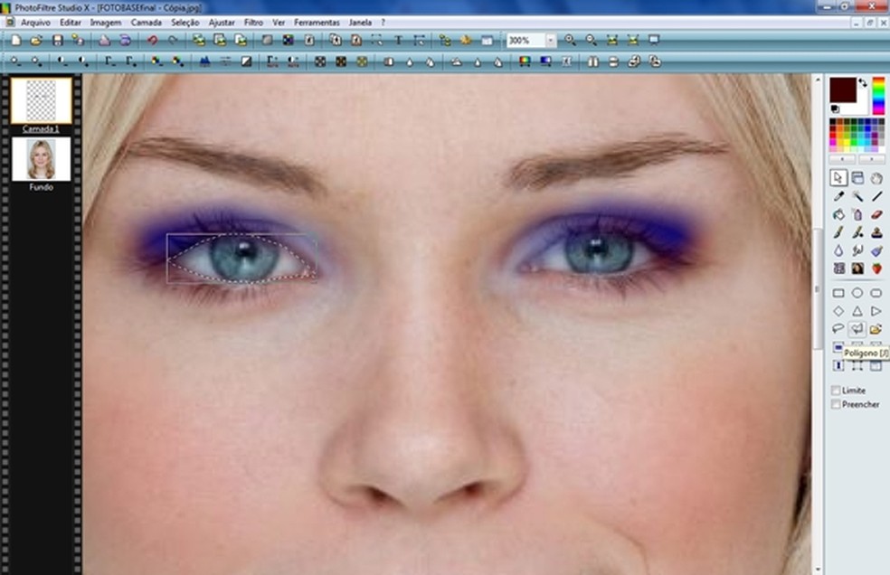Show previous color palette page
This screenshot has width=890, height=575.
842,159
